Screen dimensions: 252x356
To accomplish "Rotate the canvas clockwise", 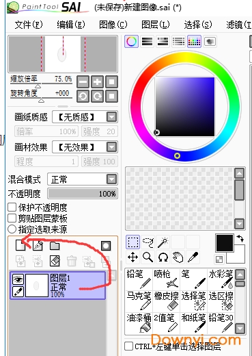I will pos(97,96).
